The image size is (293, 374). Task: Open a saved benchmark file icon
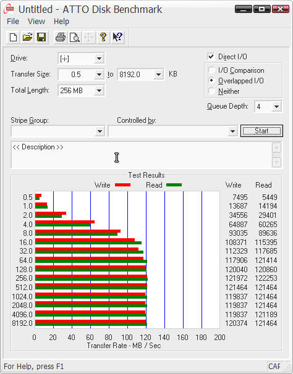[x=27, y=37]
